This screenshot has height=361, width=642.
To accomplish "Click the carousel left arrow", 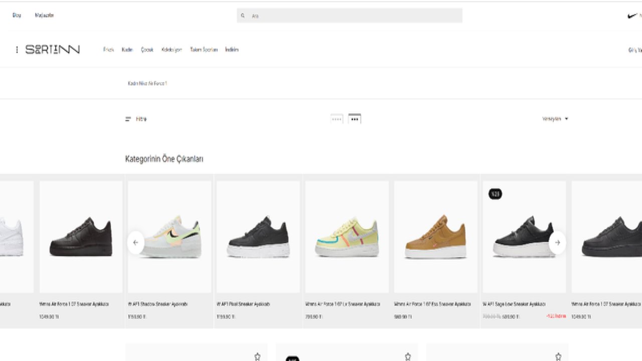I will (135, 243).
